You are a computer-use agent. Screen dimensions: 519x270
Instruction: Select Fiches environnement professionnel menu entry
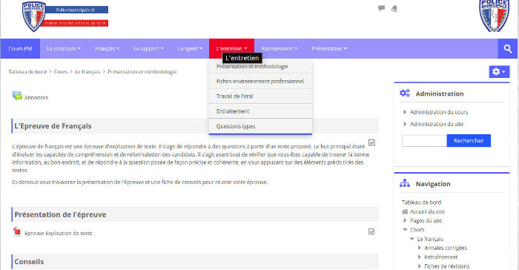point(260,81)
